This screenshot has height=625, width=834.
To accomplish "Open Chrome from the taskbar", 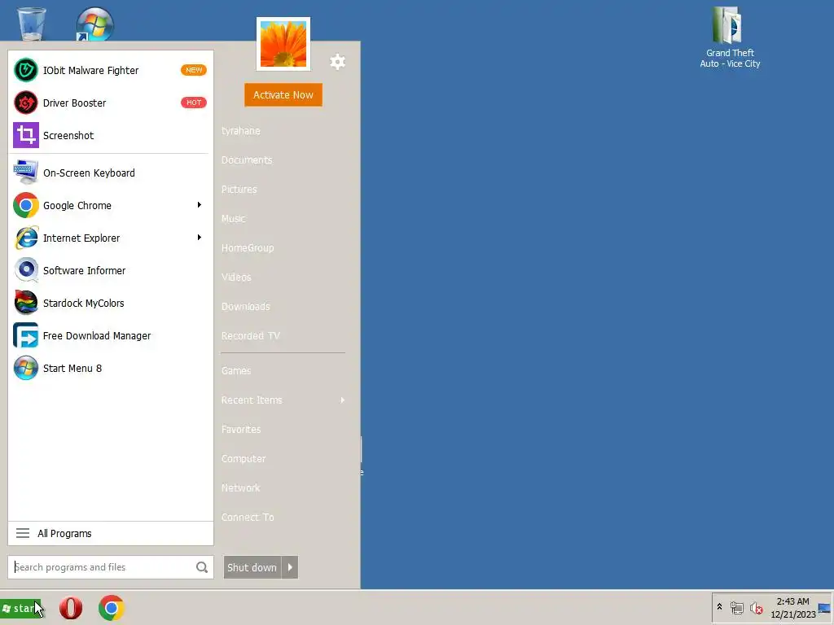I will 111,607.
